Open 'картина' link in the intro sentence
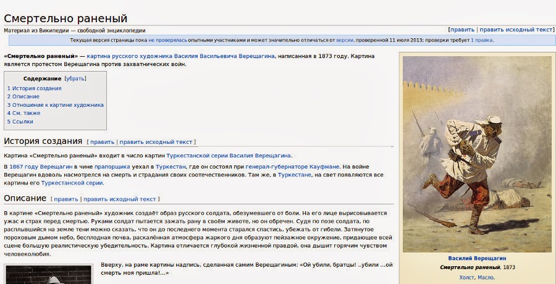Image resolution: width=556 pixels, height=284 pixels. point(97,56)
